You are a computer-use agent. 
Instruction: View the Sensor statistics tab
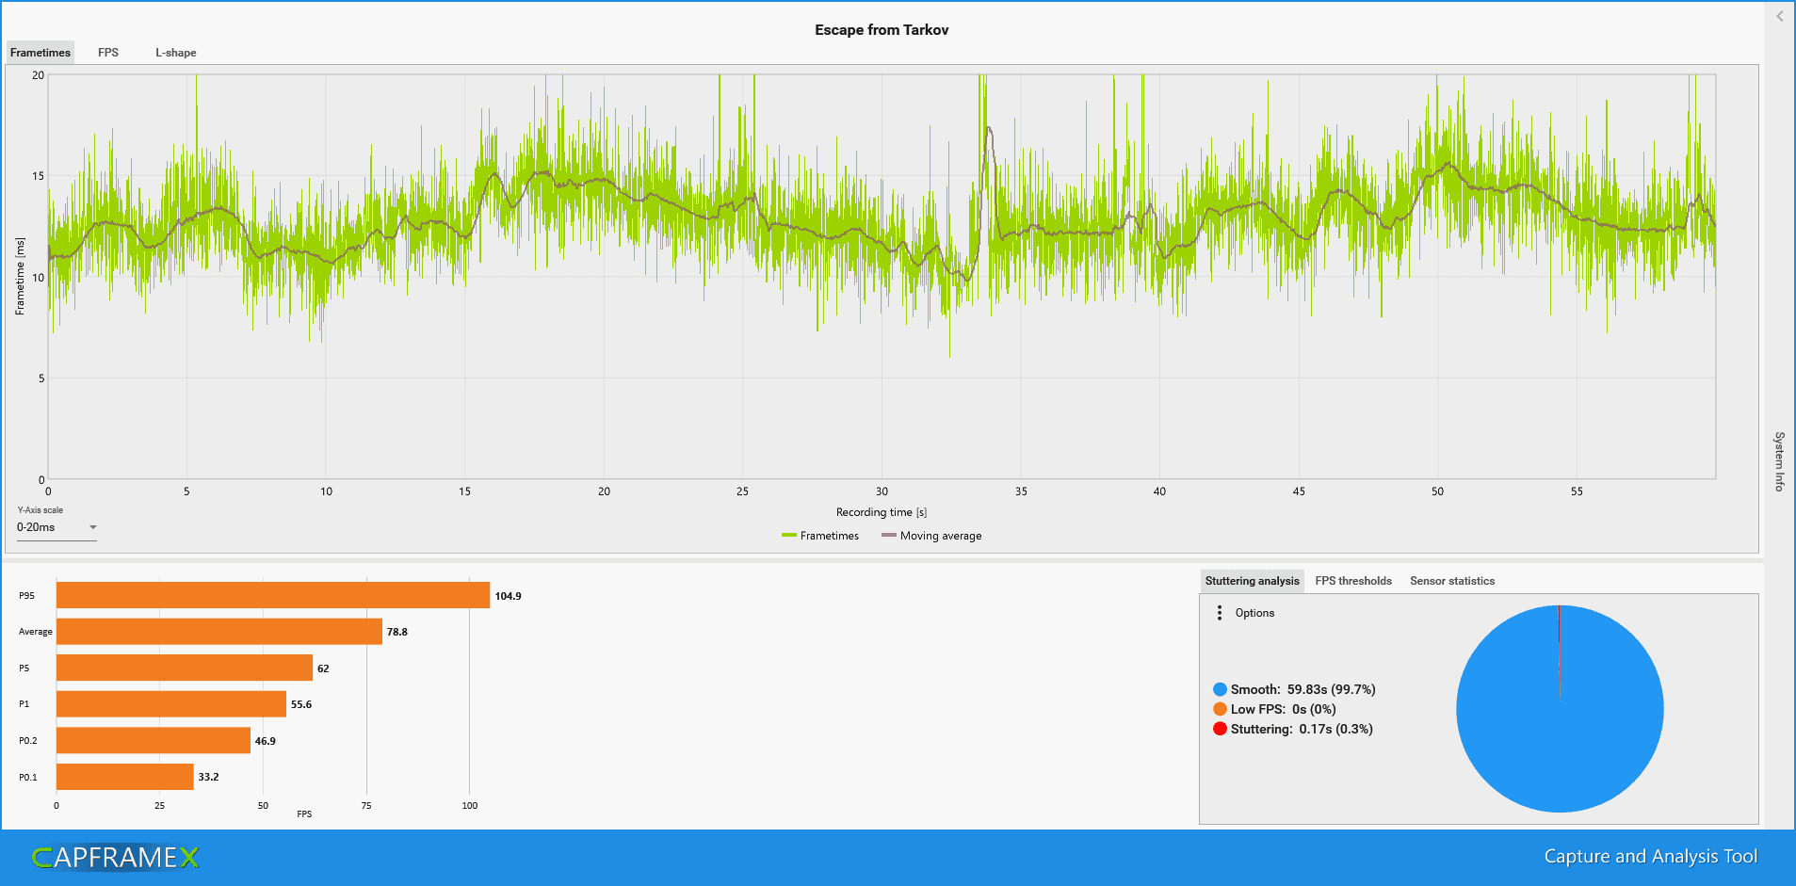(x=1452, y=581)
